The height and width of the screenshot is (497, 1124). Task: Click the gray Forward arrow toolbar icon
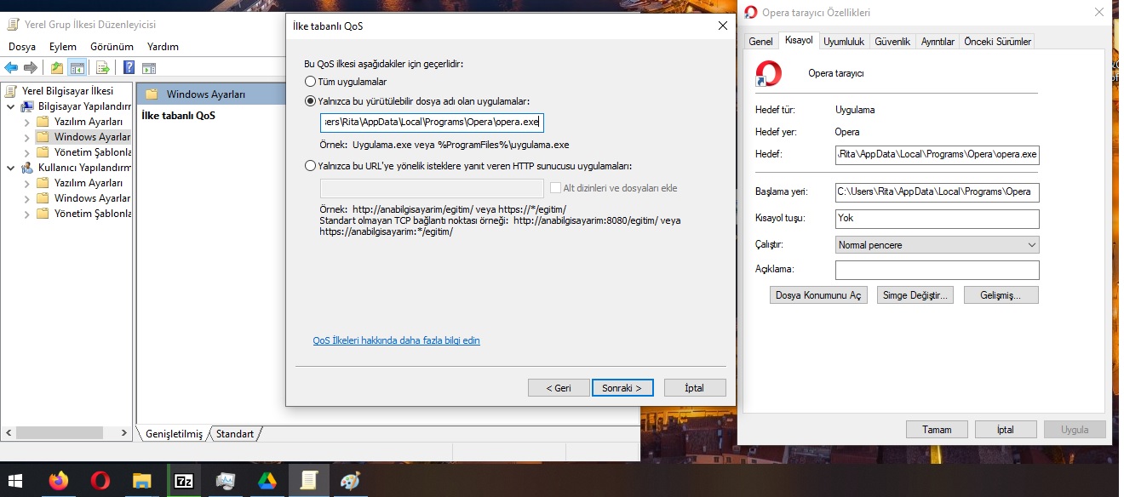coord(31,68)
